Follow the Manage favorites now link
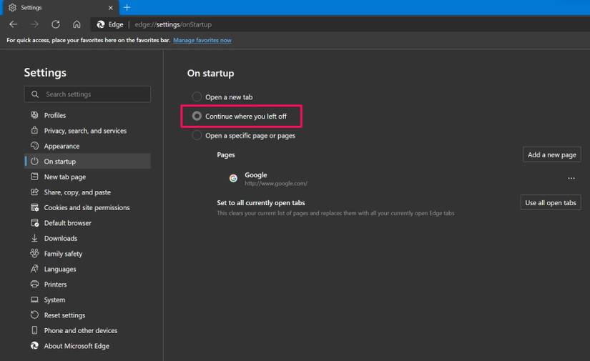This screenshot has height=361, width=590. point(202,40)
